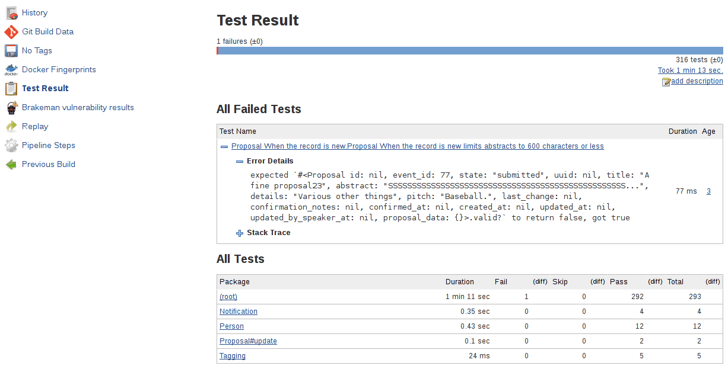
Task: Open the History panel in the sidebar
Action: (x=11, y=12)
